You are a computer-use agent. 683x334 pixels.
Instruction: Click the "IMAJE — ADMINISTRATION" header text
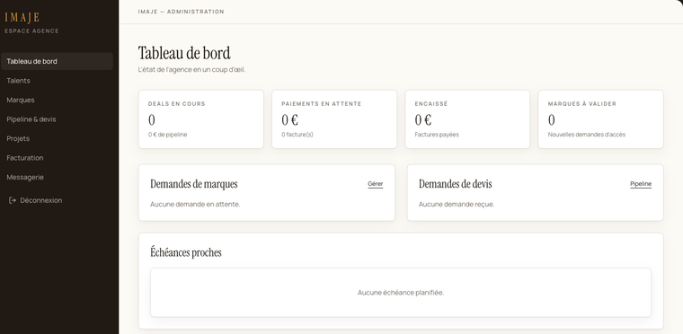[x=182, y=12]
